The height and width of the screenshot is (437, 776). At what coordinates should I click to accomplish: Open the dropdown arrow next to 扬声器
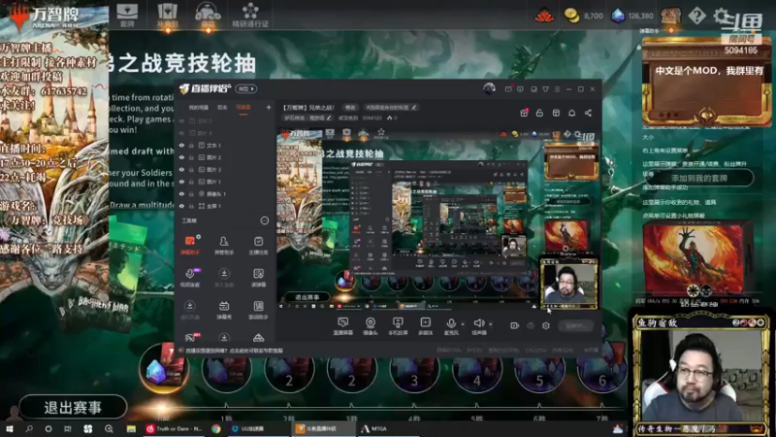(491, 324)
